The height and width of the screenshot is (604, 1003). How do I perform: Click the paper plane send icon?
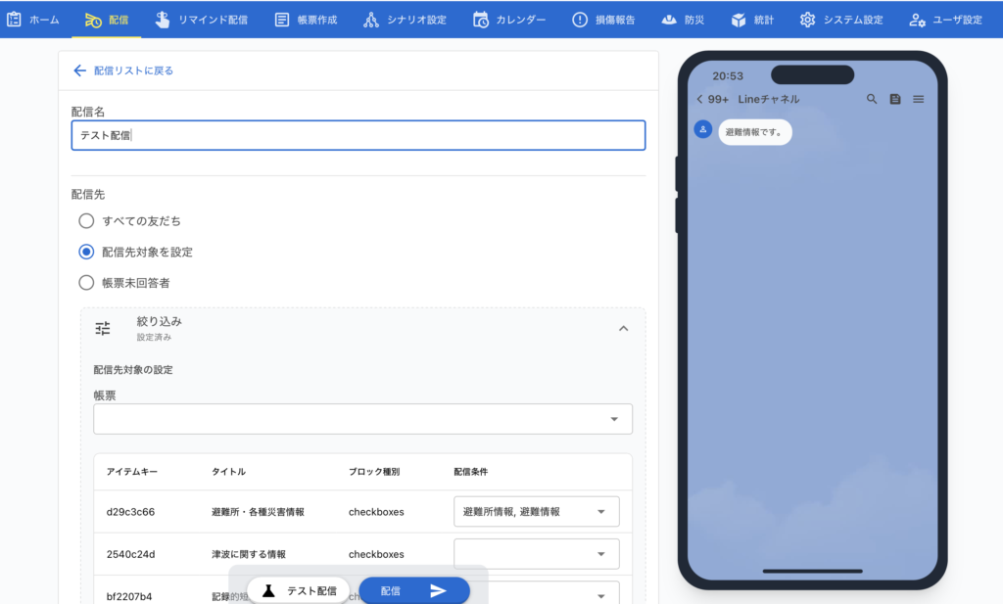438,590
